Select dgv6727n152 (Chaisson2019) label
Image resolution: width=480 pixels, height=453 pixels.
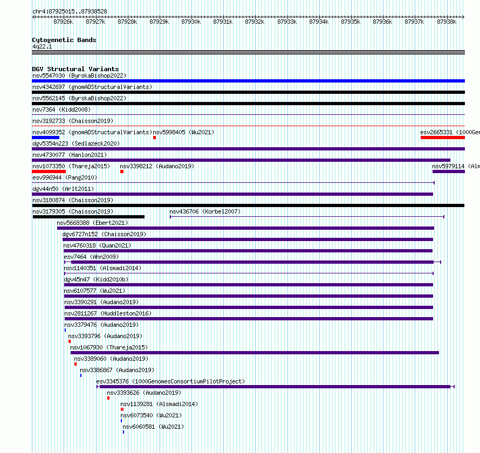[x=104, y=234]
